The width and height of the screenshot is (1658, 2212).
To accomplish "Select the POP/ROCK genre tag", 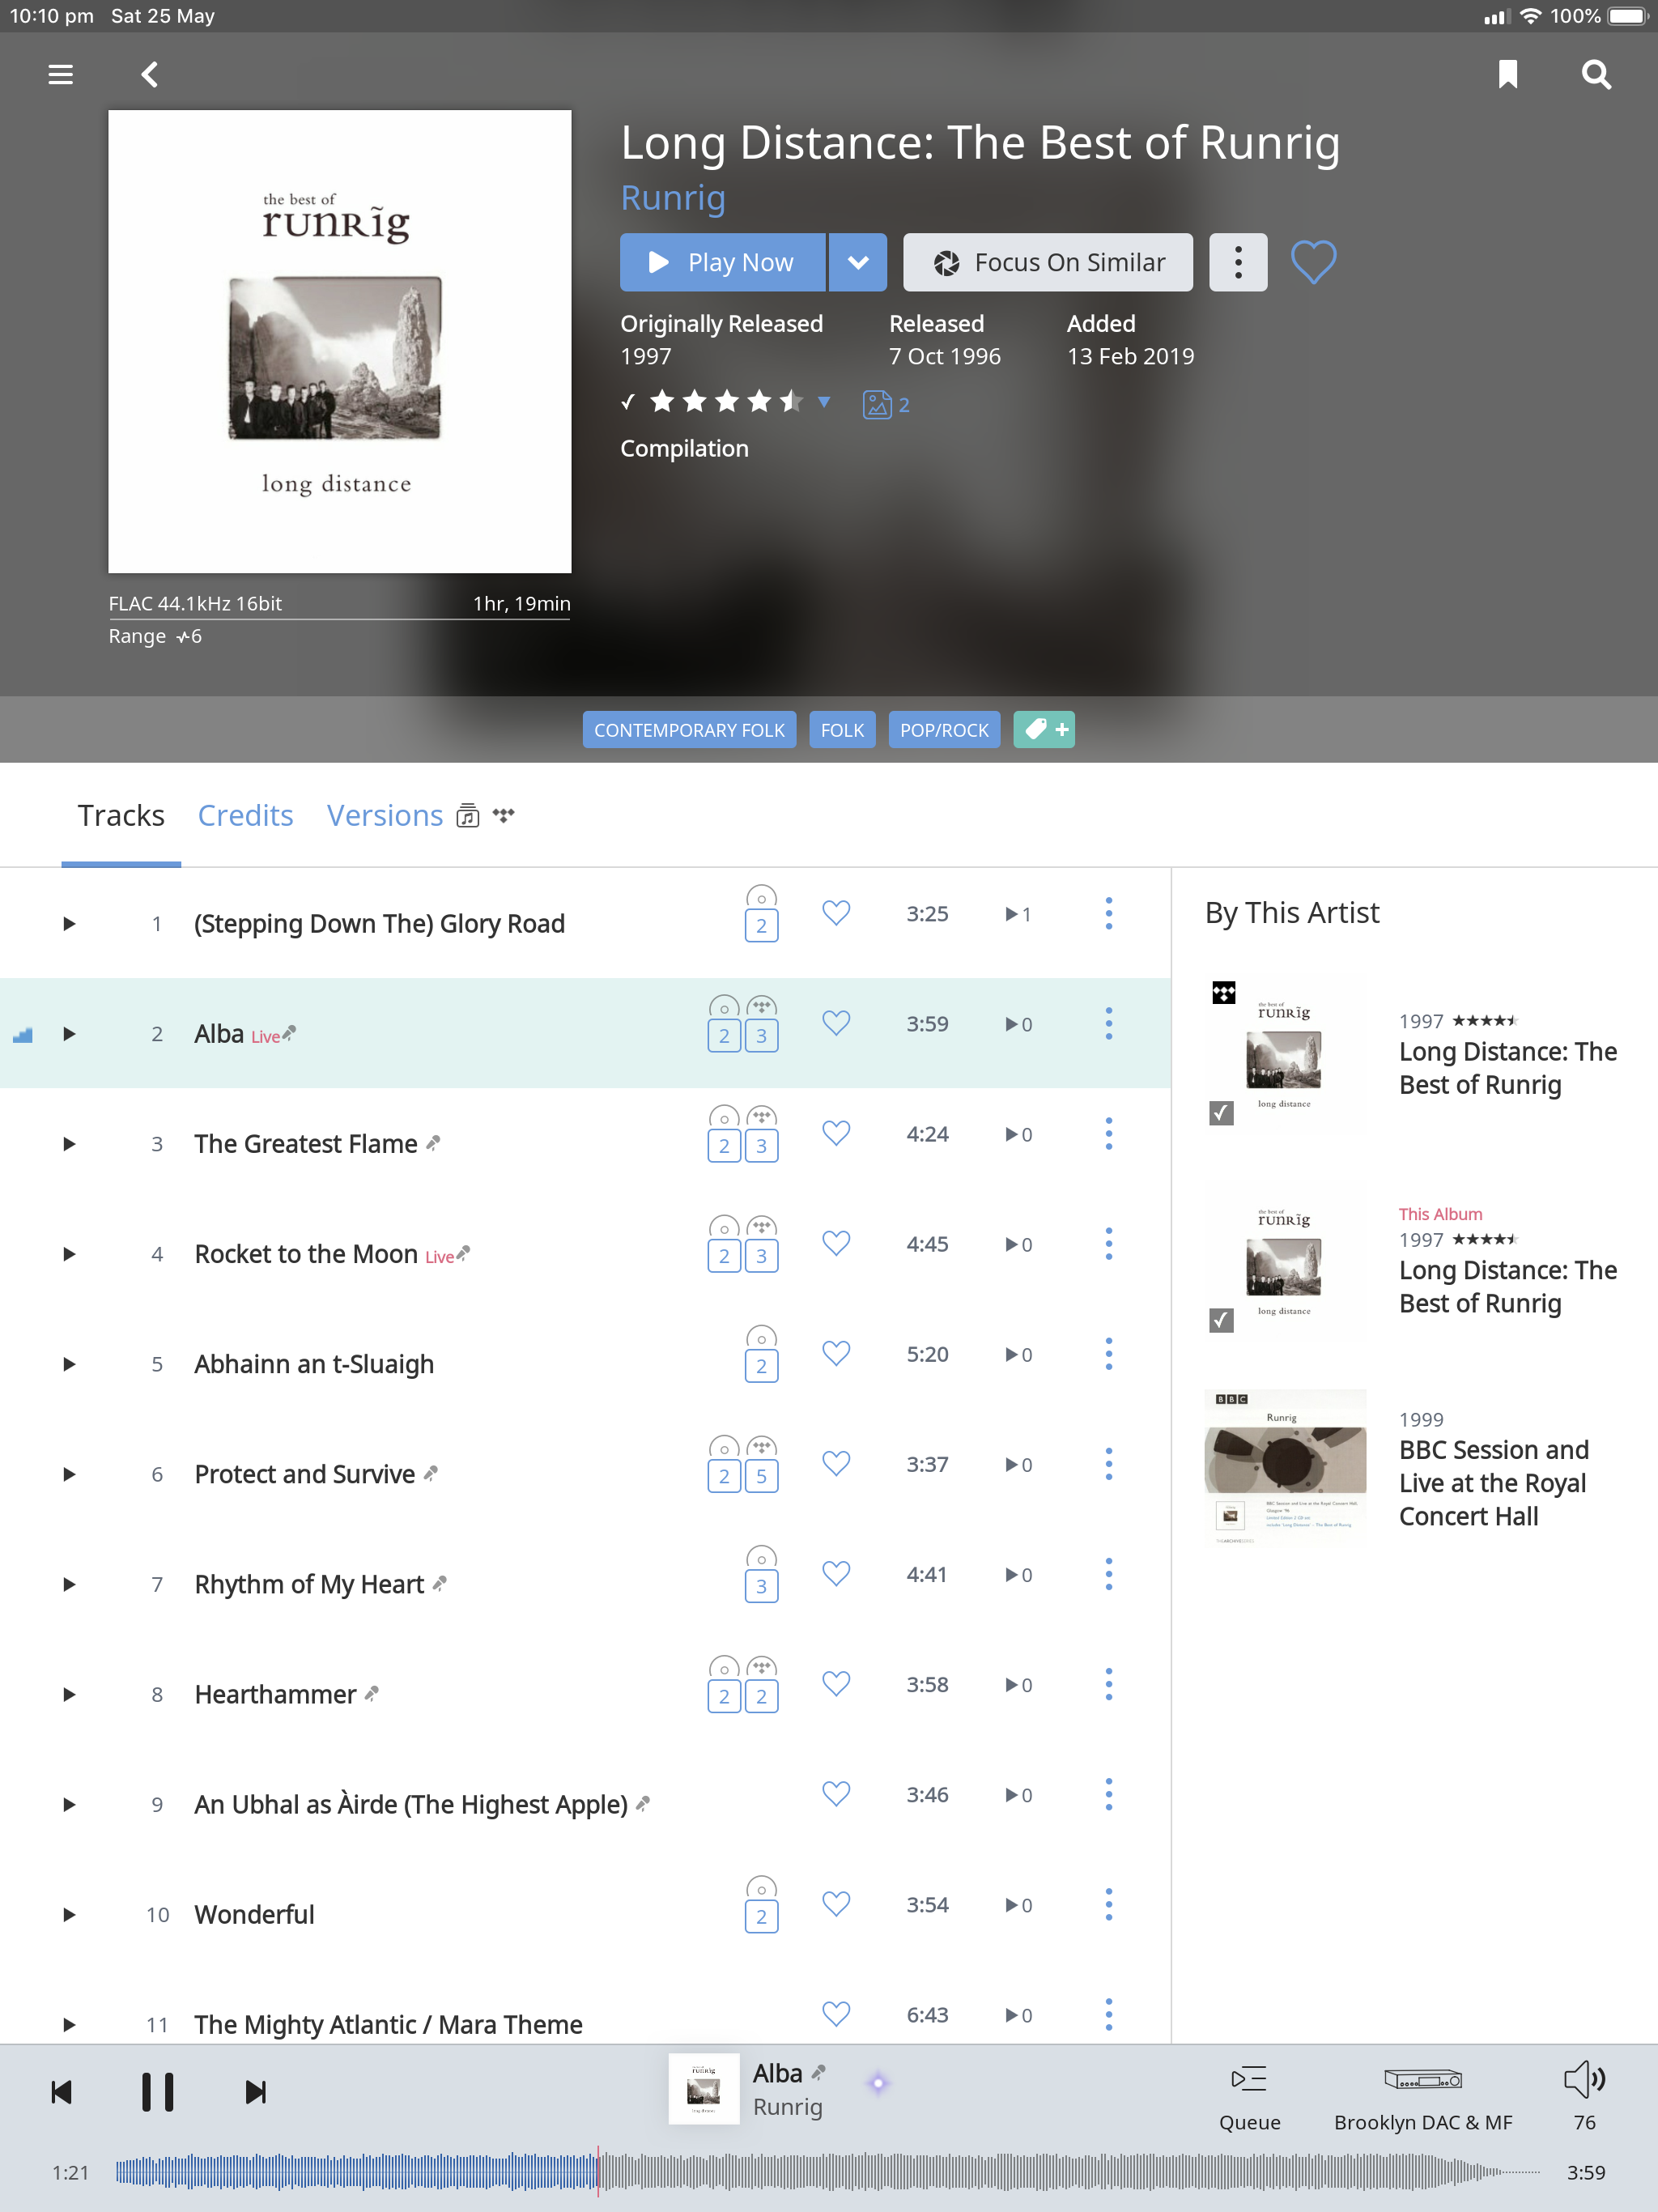I will [944, 730].
